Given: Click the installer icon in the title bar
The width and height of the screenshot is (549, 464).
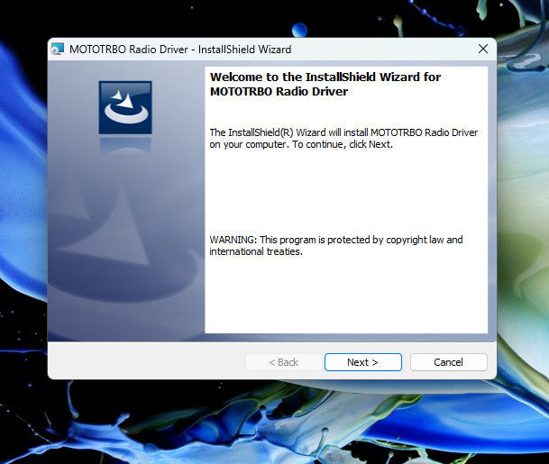Looking at the screenshot, I should pyautogui.click(x=59, y=50).
